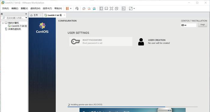Click the root password key icon

tap(75, 42)
